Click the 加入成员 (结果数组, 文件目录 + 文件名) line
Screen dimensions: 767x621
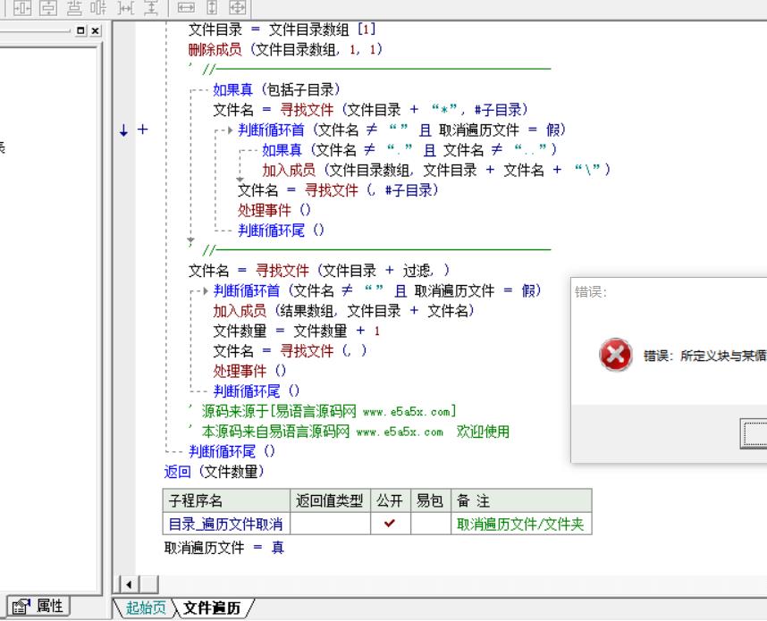pyautogui.click(x=343, y=311)
